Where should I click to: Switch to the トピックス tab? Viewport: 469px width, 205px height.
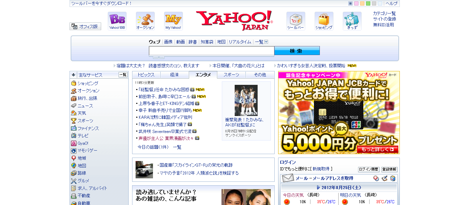coord(146,75)
